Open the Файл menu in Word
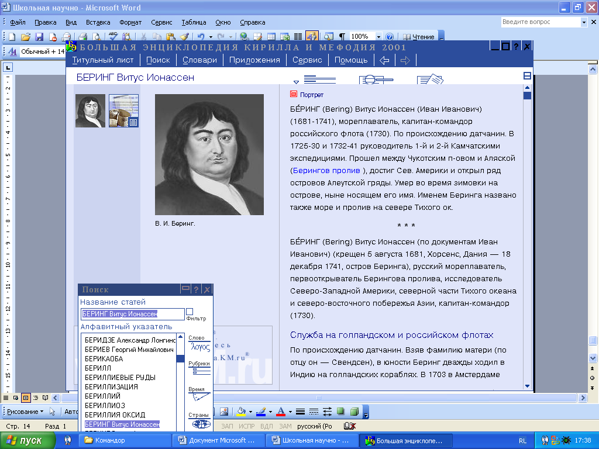Viewport: 599px width, 449px height. click(x=18, y=22)
